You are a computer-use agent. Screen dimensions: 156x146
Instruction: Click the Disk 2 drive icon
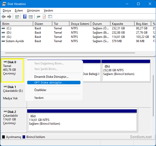point(5,111)
